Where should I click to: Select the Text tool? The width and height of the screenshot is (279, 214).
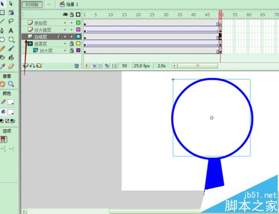(11, 31)
